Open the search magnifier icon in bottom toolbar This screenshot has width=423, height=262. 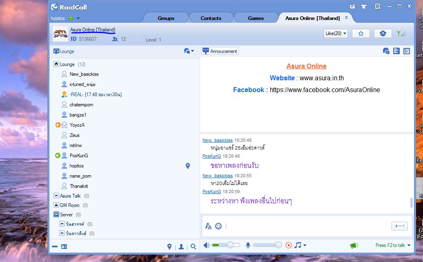193,247
